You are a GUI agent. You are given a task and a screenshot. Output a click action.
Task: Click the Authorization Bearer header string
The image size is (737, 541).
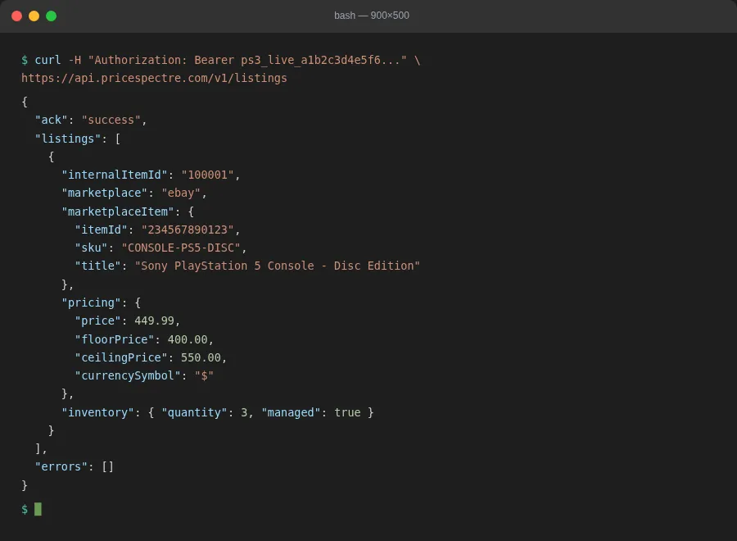pos(247,60)
